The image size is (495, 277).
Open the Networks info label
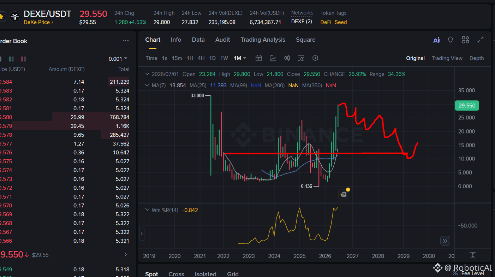[302, 13]
